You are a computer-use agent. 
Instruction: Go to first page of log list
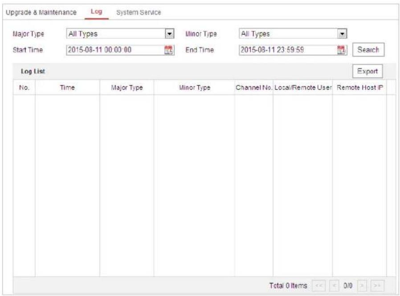coord(318,286)
